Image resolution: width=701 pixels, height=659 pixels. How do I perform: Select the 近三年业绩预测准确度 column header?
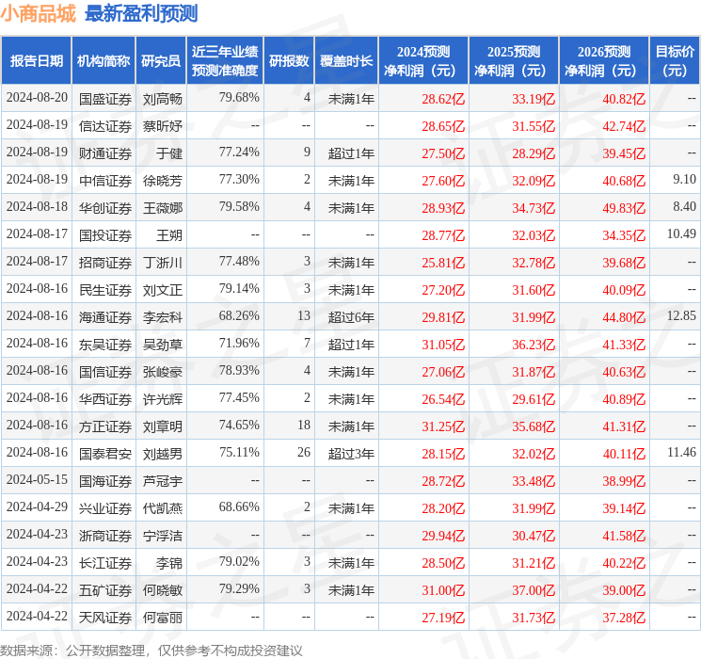pyautogui.click(x=224, y=61)
